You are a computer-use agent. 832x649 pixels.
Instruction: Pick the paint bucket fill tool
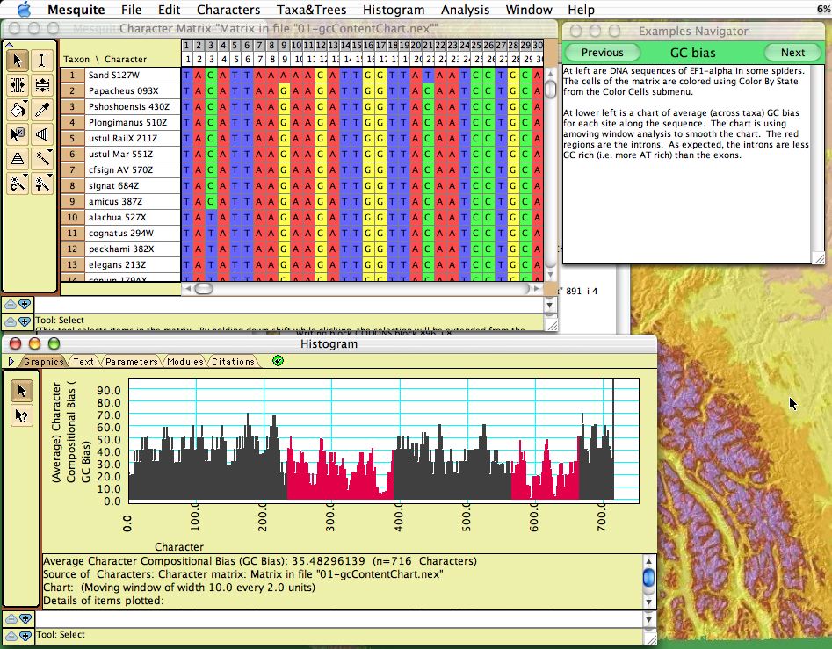pyautogui.click(x=18, y=110)
